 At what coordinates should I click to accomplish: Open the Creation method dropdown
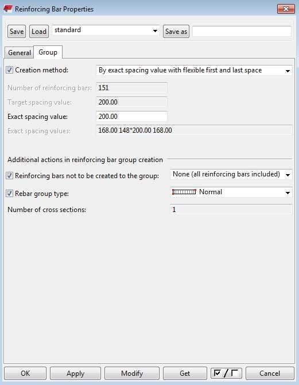pos(194,70)
